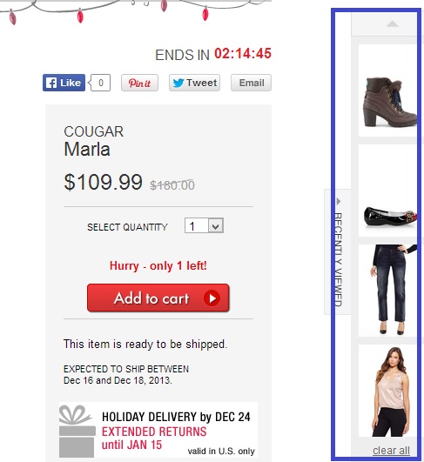Click the Facebook Like button
424x462 pixels.
click(64, 83)
